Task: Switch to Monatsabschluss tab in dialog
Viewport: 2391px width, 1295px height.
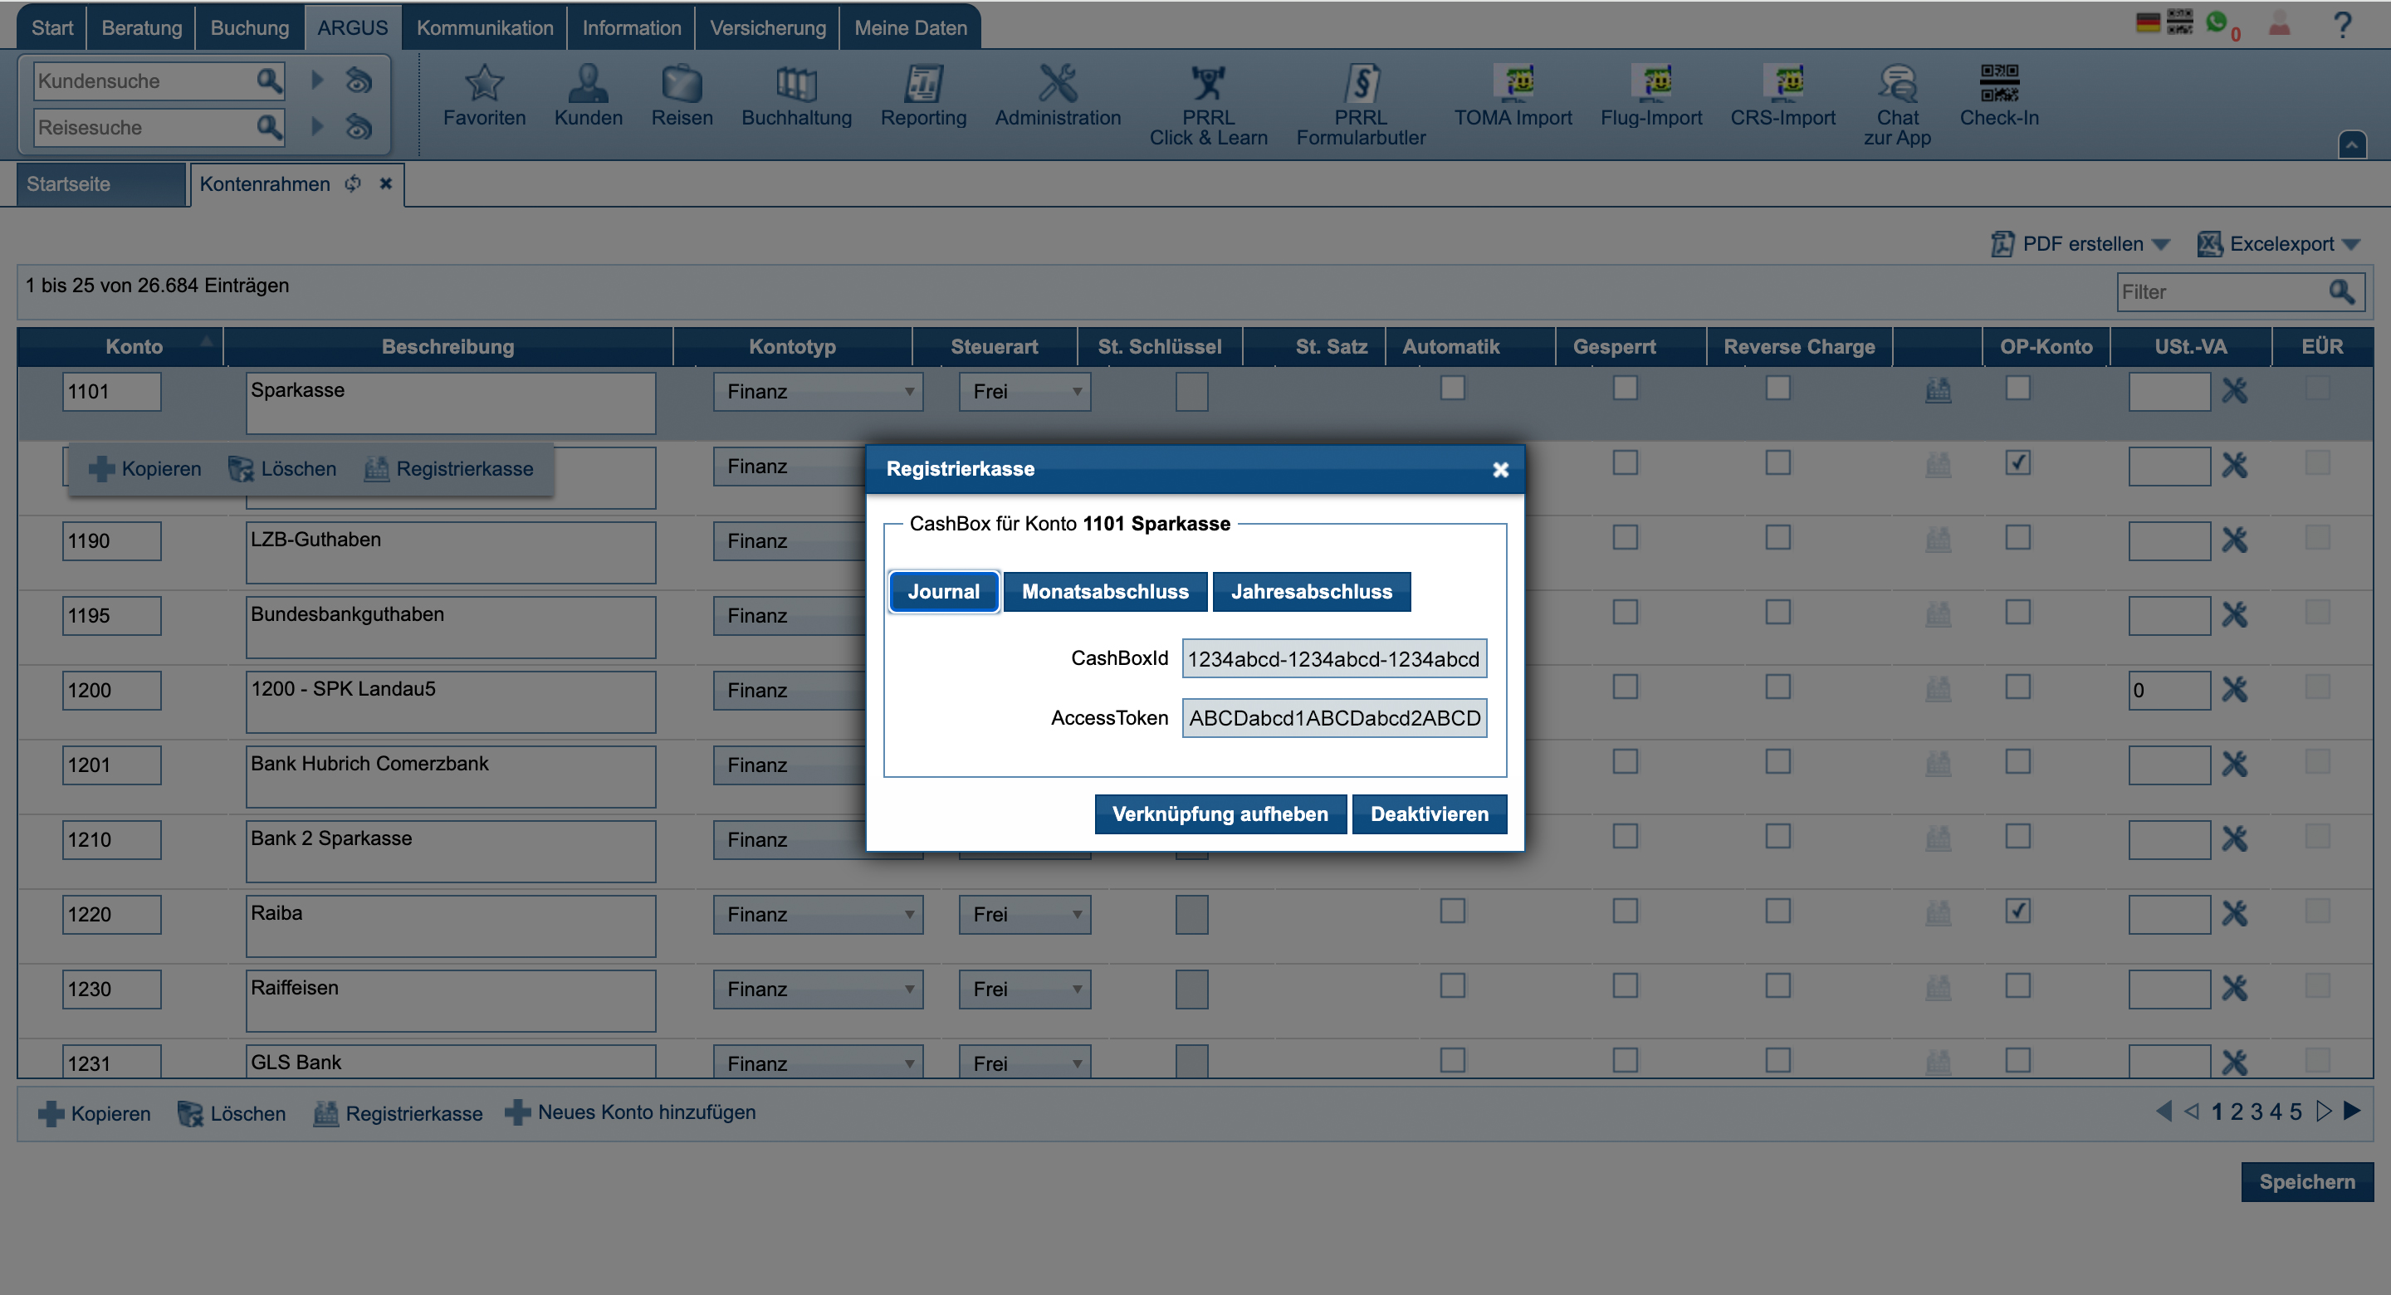Action: point(1105,592)
